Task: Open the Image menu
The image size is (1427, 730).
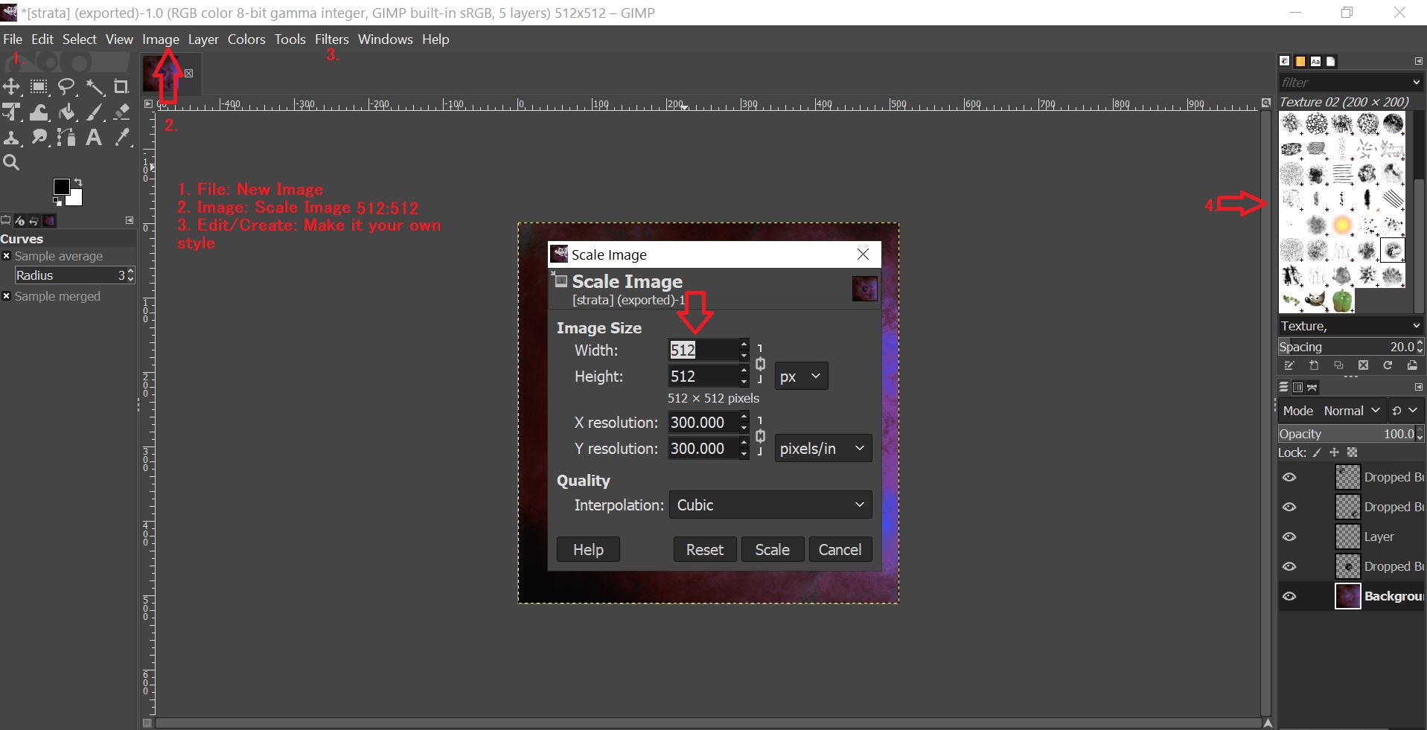Action: [161, 39]
